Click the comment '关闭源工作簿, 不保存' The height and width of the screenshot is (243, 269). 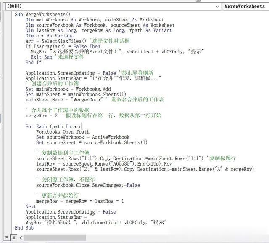click(68, 179)
